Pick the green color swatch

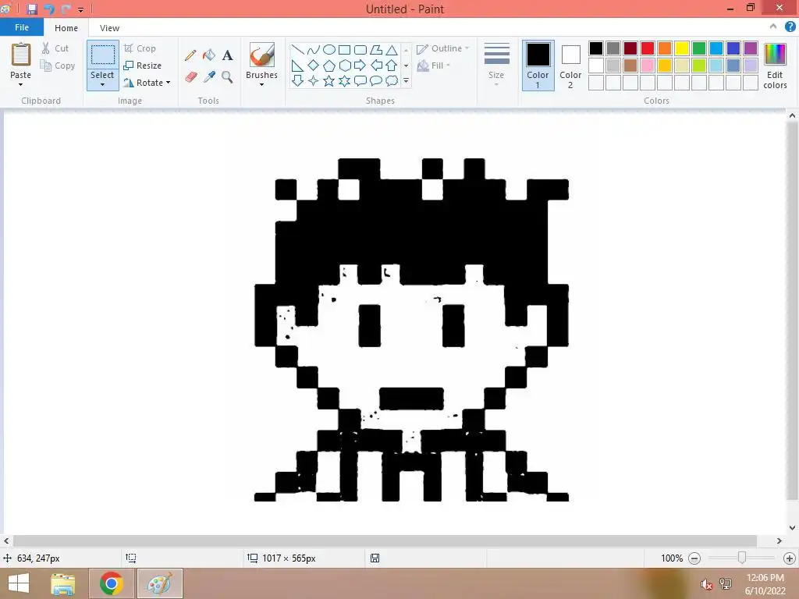(x=699, y=48)
